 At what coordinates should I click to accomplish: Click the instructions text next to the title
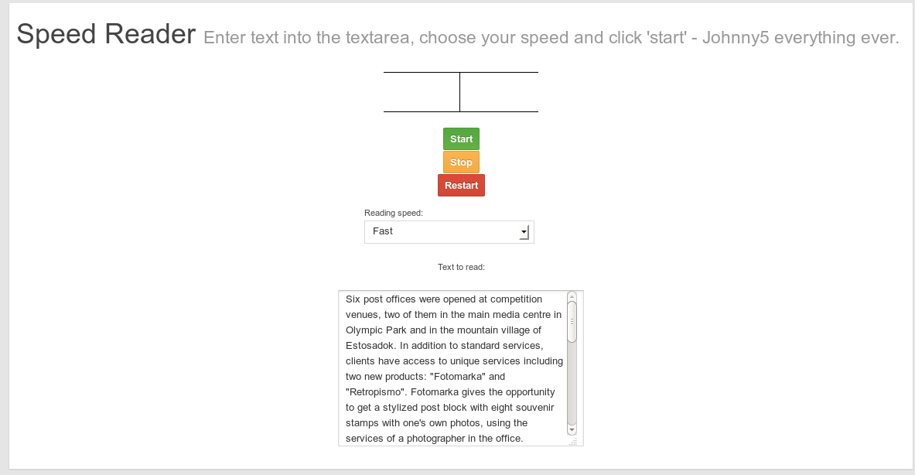point(551,37)
